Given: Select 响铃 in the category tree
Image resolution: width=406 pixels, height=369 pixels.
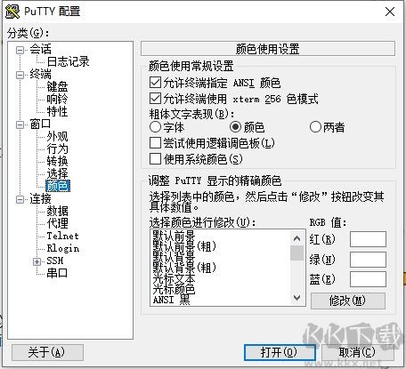Looking at the screenshot, I should (57, 99).
